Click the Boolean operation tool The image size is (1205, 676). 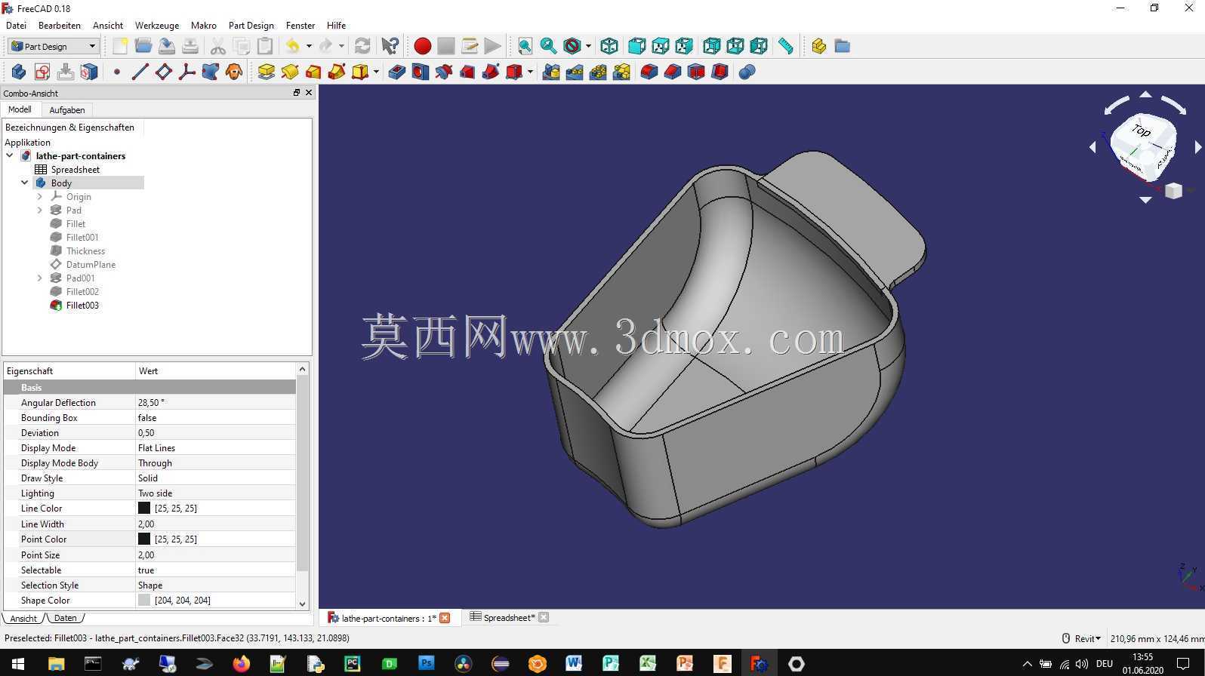pyautogui.click(x=747, y=72)
